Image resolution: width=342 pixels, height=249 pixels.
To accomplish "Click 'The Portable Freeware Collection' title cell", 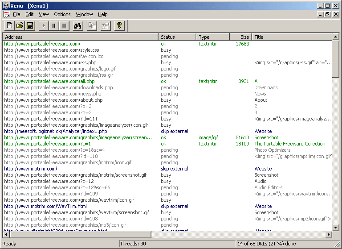I will point(290,144).
